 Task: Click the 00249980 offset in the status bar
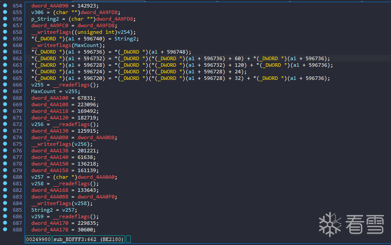pos(38,239)
